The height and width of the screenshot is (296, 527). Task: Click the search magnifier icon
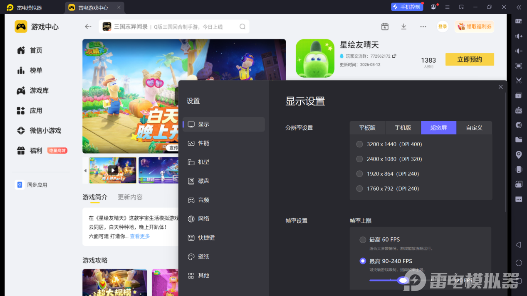(242, 27)
